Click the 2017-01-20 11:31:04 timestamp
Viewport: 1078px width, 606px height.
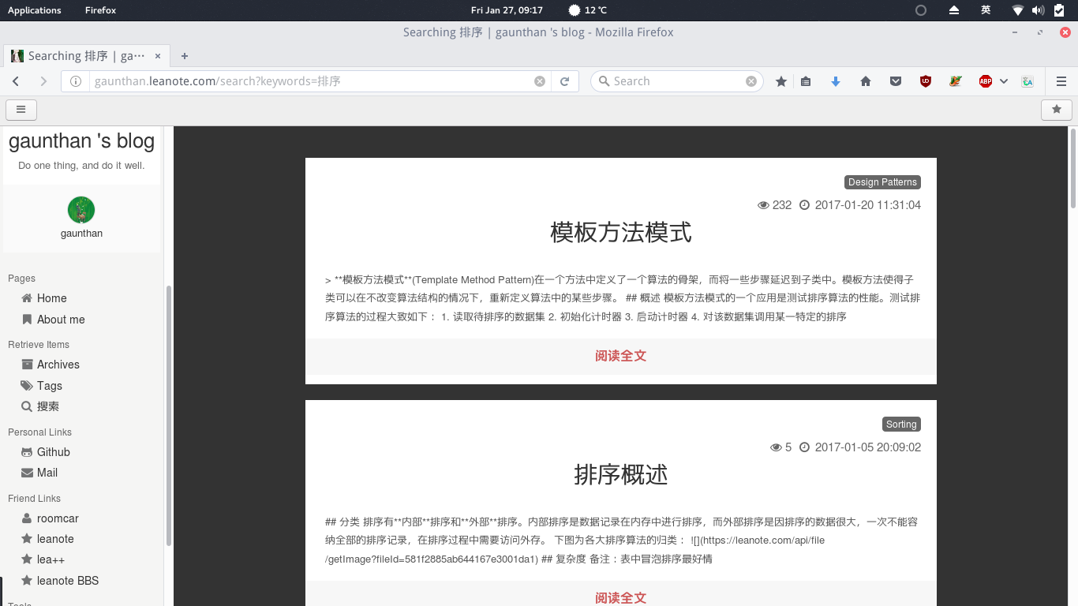[867, 205]
